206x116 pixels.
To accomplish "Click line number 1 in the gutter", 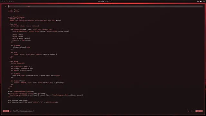I will pyautogui.click(x=5, y=6).
